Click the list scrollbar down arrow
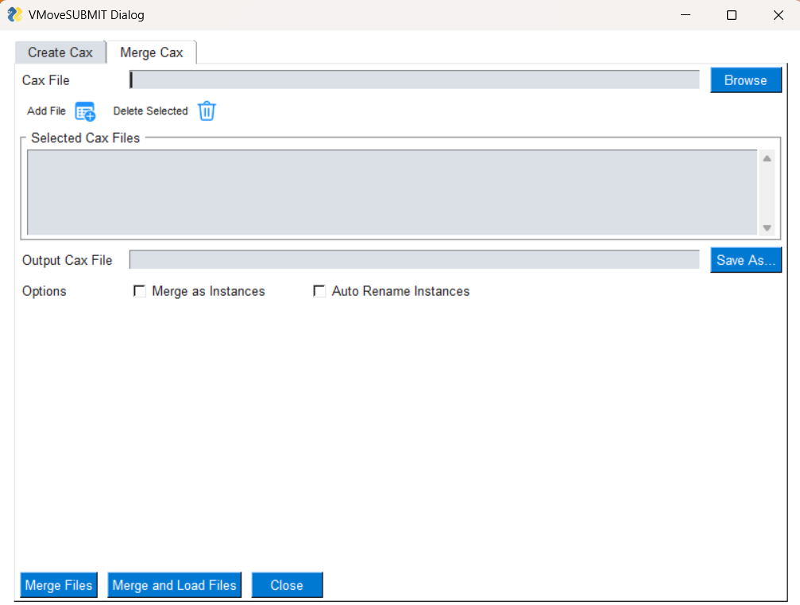The width and height of the screenshot is (800, 605). coord(767,227)
